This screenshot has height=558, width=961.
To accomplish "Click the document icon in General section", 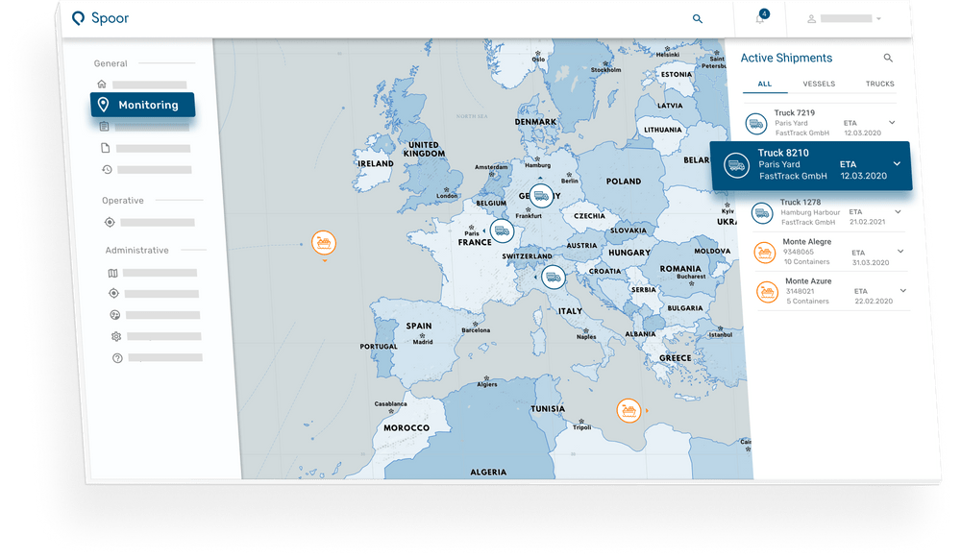I will coord(106,148).
